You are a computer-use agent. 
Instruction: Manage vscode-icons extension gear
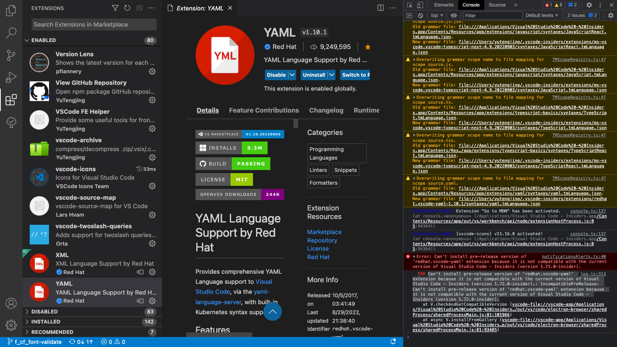point(152,186)
